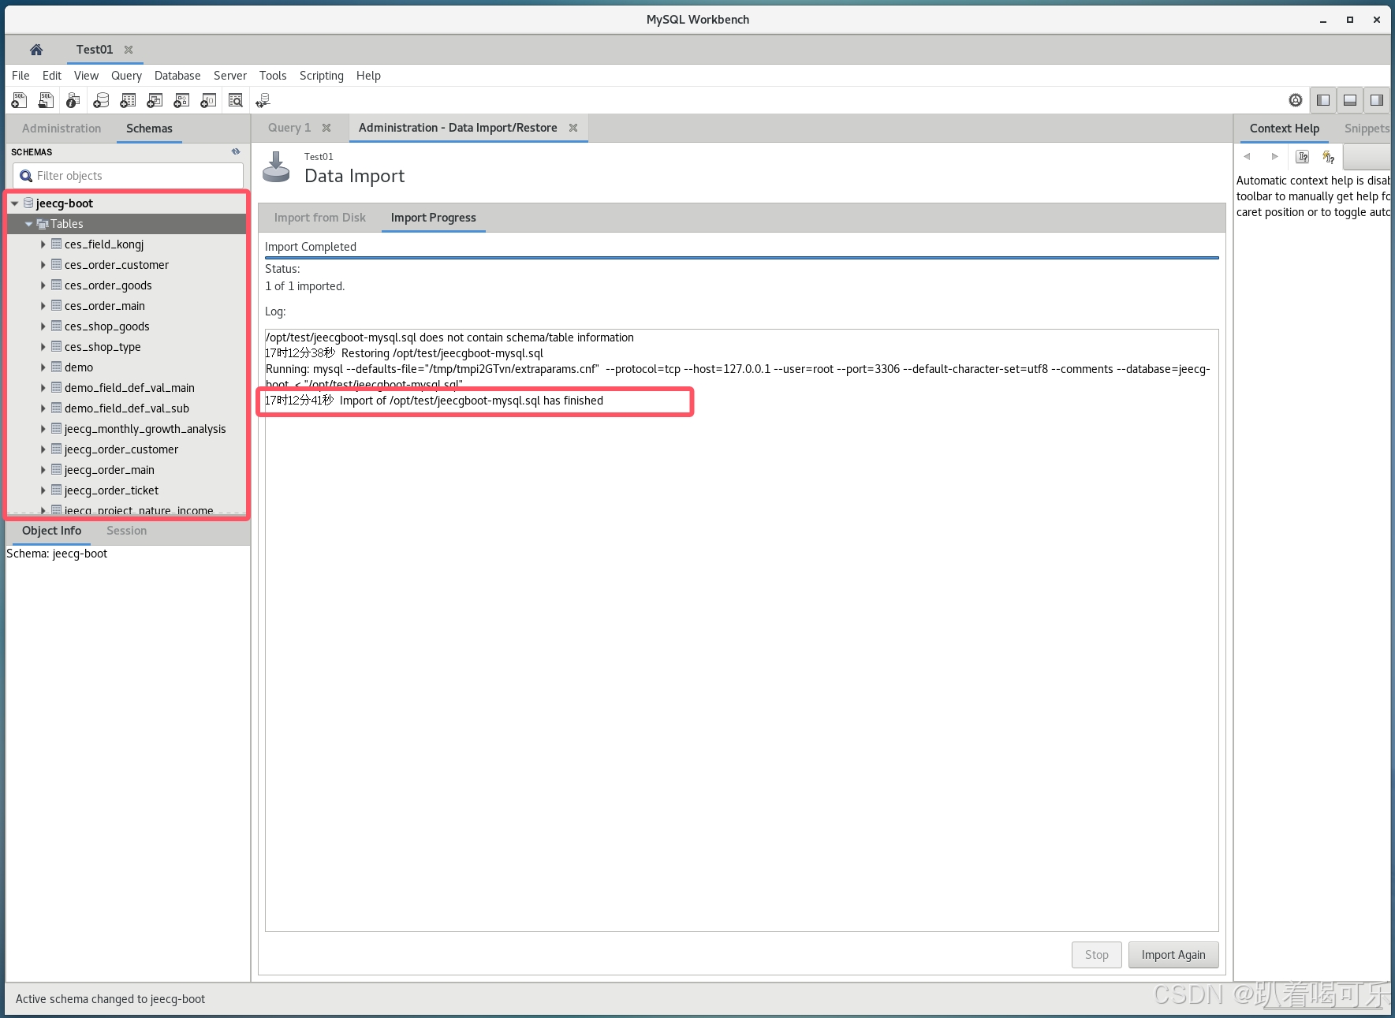1395x1018 pixels.
Task: Click the jeecg-boot schema database icon
Action: [x=28, y=203]
